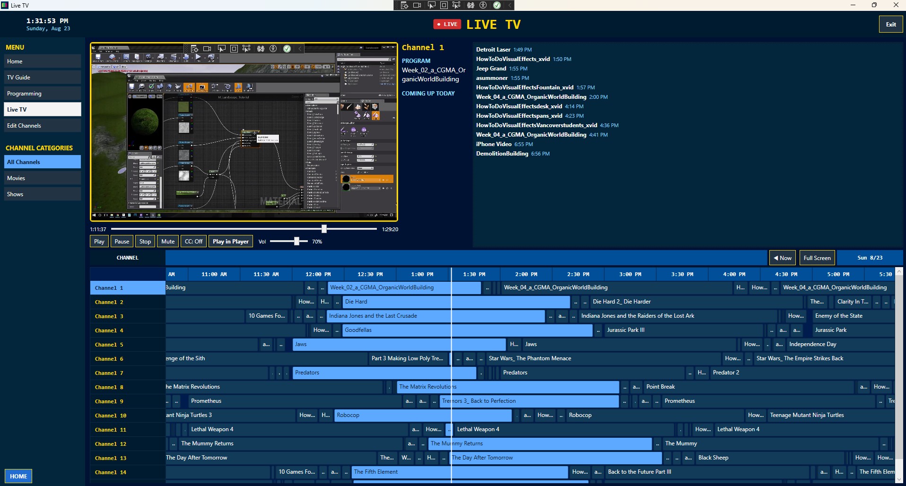906x486 pixels.
Task: Select 'Indiana Jones and the Raiders of the Lost Ark'
Action: [678, 316]
